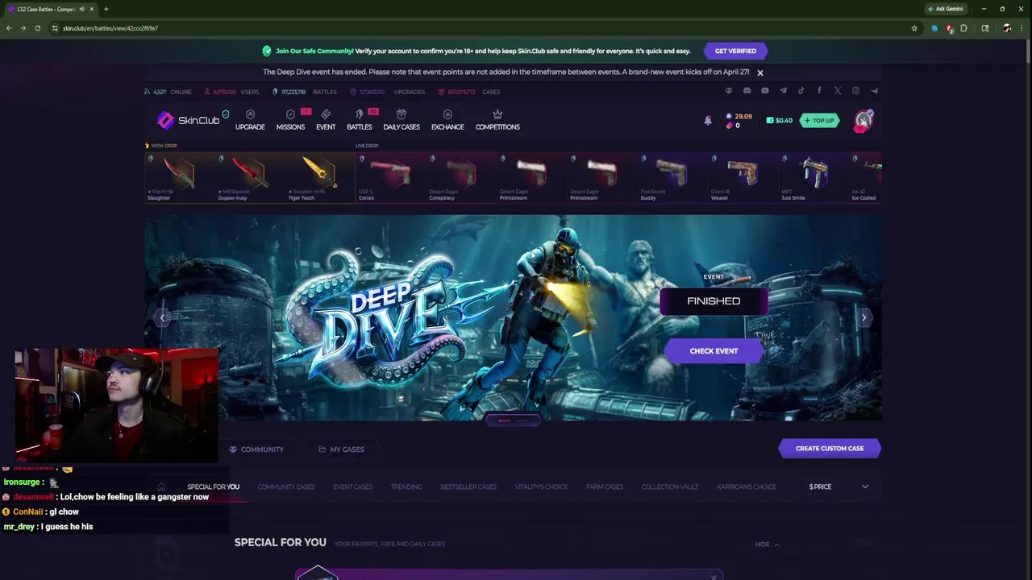Screen dimensions: 1032x580
Task: Select the Event Cases tab
Action: point(353,487)
